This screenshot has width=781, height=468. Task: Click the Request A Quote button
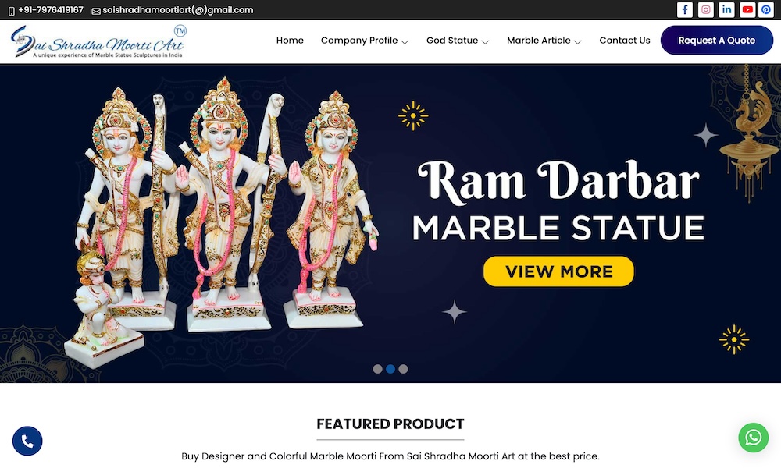tap(717, 41)
